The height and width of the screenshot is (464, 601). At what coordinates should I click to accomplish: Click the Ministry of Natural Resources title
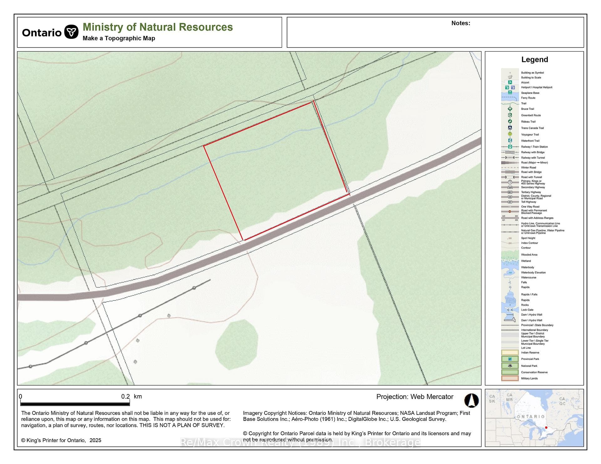tap(158, 27)
